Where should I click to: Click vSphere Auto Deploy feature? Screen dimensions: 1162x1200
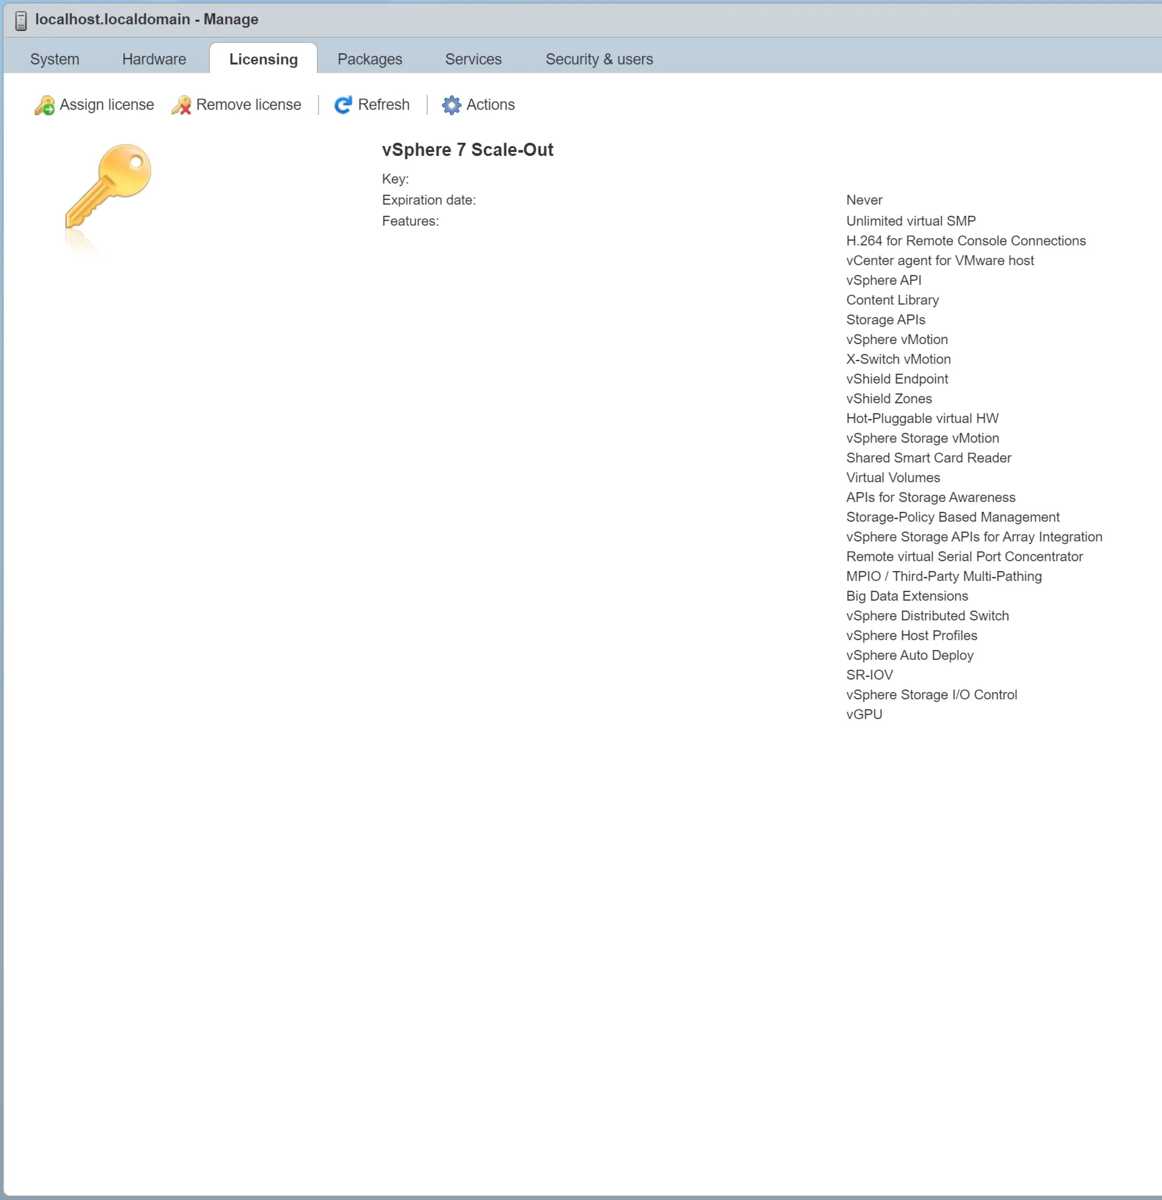tap(909, 655)
